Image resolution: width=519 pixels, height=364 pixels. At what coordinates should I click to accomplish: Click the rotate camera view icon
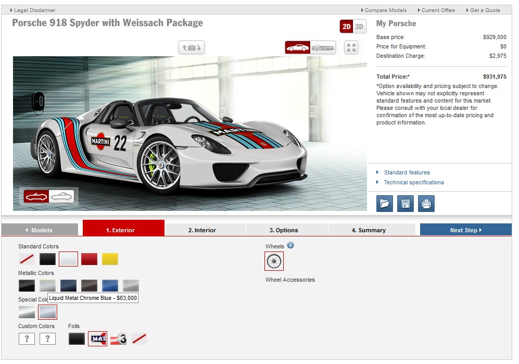(192, 47)
